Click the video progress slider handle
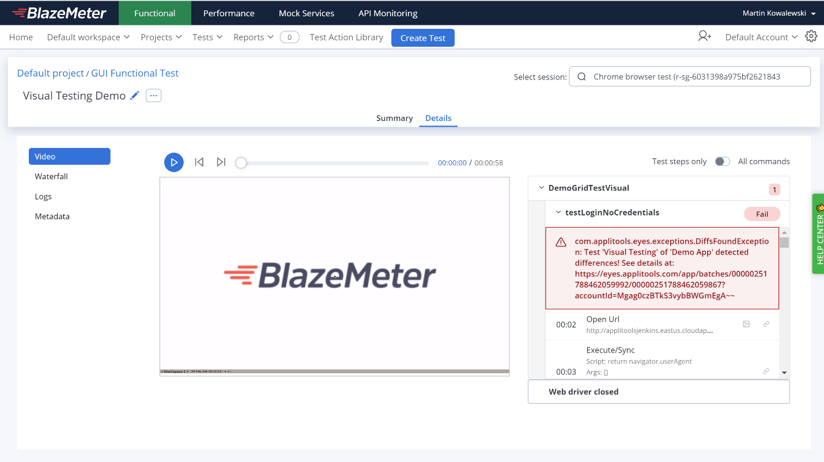The image size is (824, 462). pos(241,163)
